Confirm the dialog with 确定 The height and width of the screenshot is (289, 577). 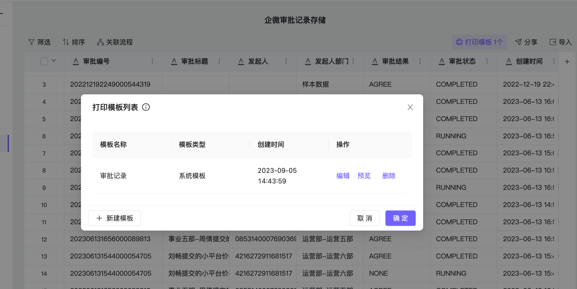click(x=400, y=218)
